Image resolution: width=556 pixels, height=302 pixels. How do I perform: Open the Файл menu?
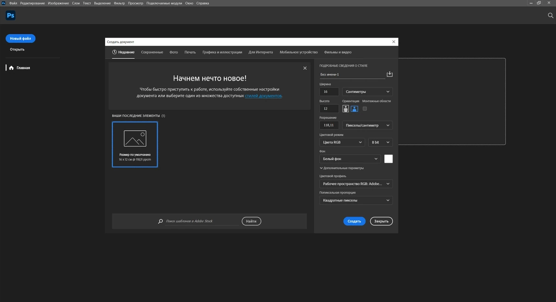[x=13, y=3]
